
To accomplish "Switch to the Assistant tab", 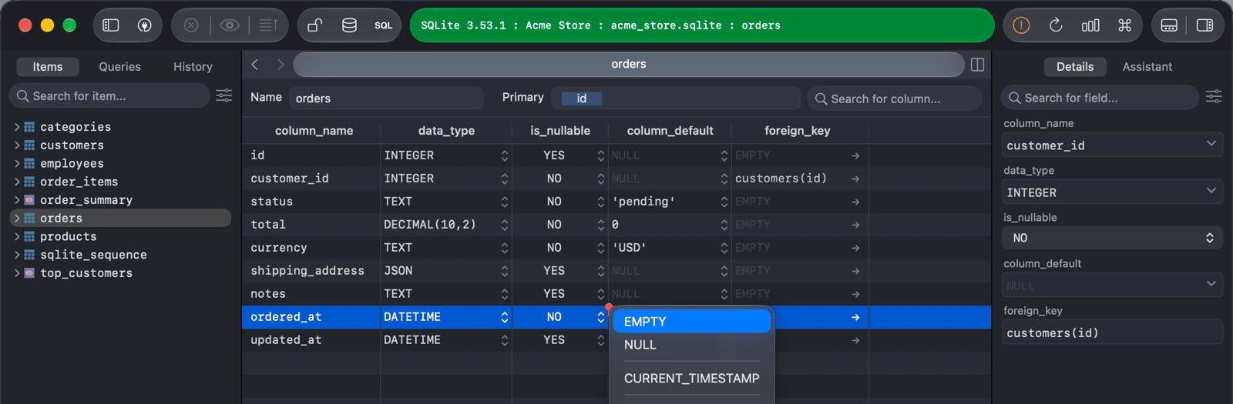I will 1147,67.
